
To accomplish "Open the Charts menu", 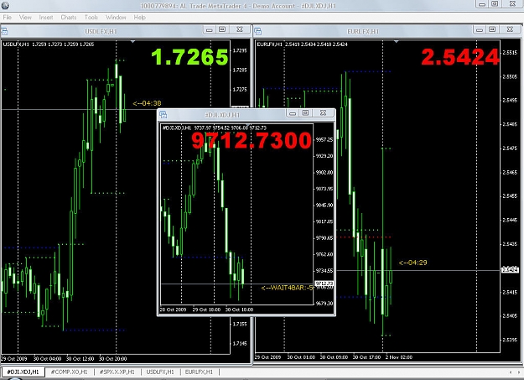I will pyautogui.click(x=69, y=17).
